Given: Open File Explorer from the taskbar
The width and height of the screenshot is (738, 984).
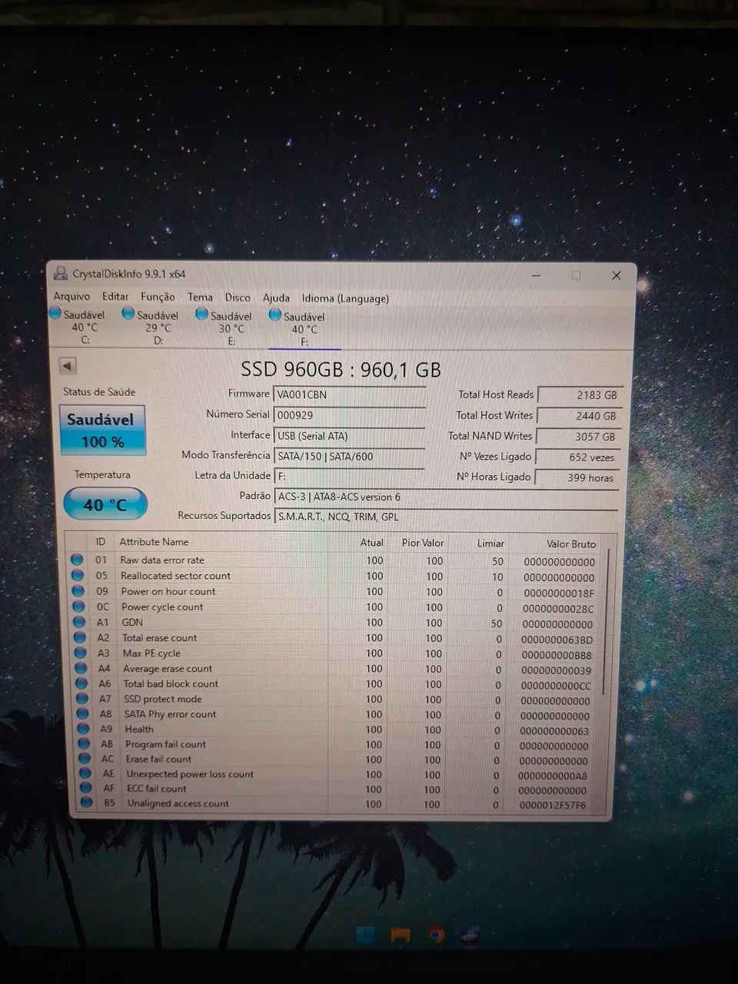Looking at the screenshot, I should tap(400, 936).
